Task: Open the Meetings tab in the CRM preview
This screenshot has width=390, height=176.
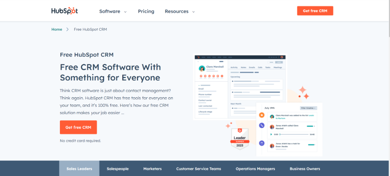Action: click(x=278, y=67)
